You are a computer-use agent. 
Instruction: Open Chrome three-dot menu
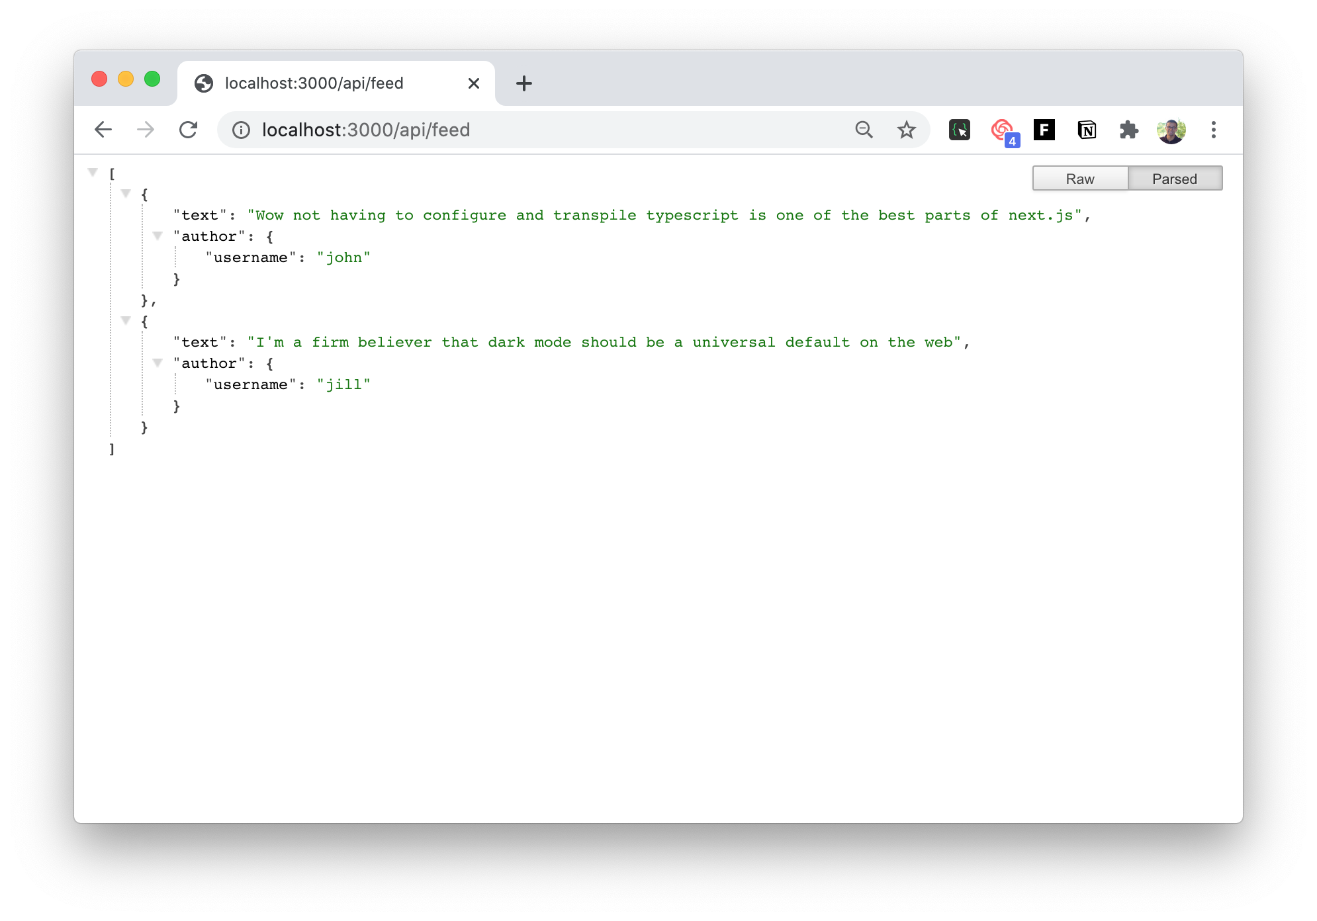(1213, 130)
